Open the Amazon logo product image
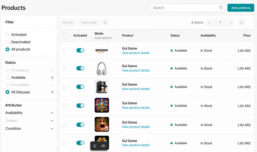This screenshot has width=257, height=152. [x=102, y=50]
